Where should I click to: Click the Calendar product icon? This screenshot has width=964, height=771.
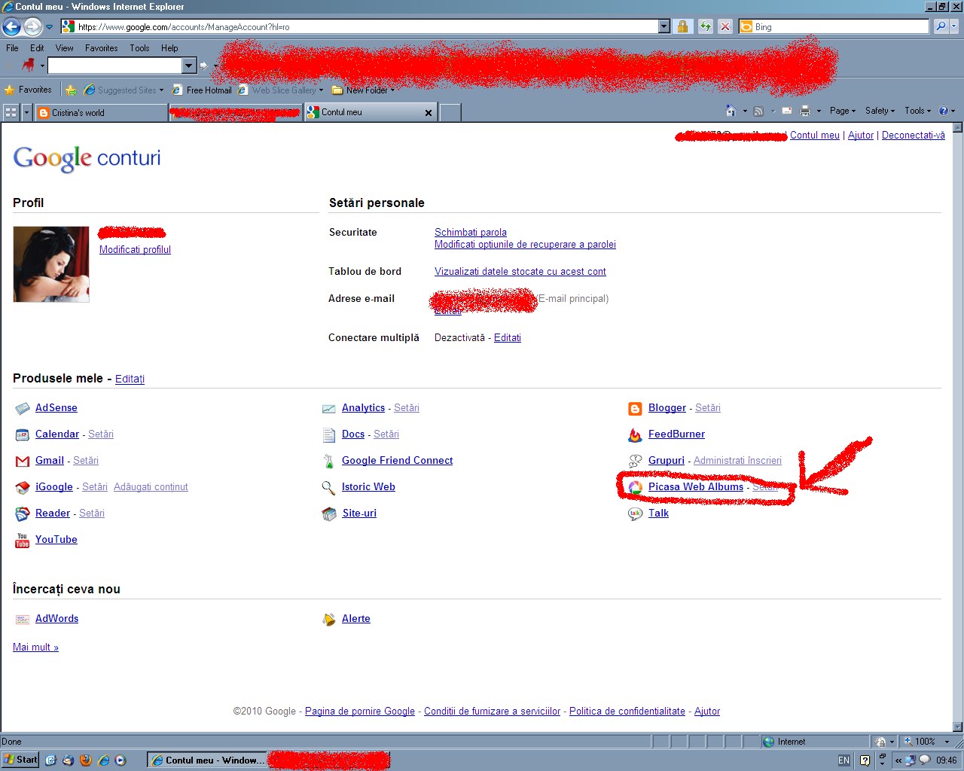pos(22,435)
